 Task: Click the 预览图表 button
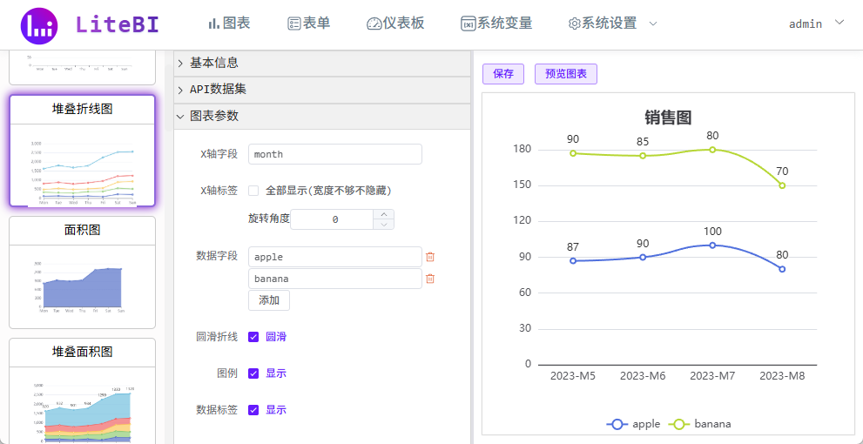[566, 74]
